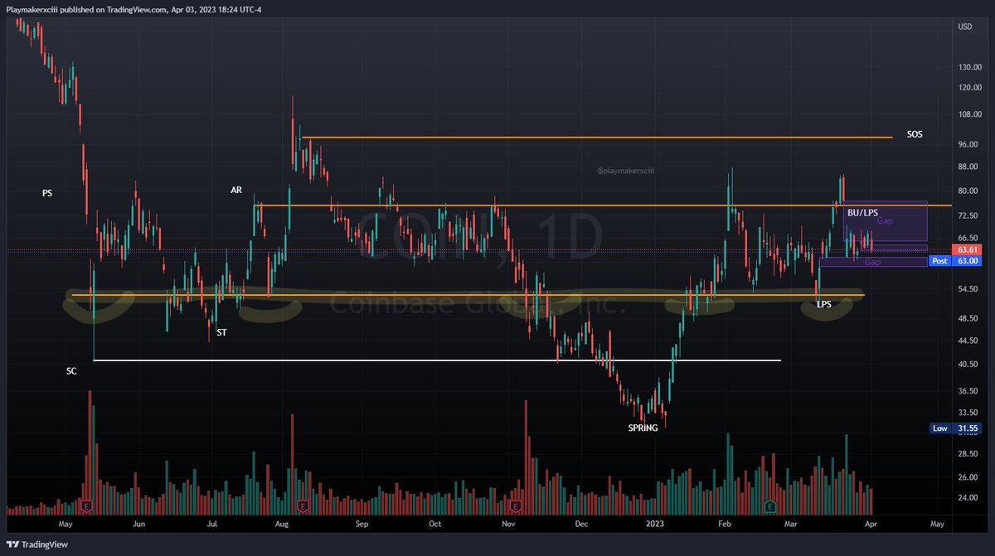
Task: Select the ST annotation label
Action: coord(221,332)
